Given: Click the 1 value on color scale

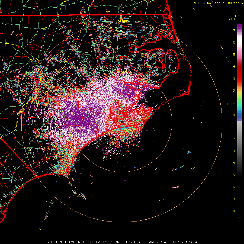Looking at the screenshot, I should tap(234, 103).
